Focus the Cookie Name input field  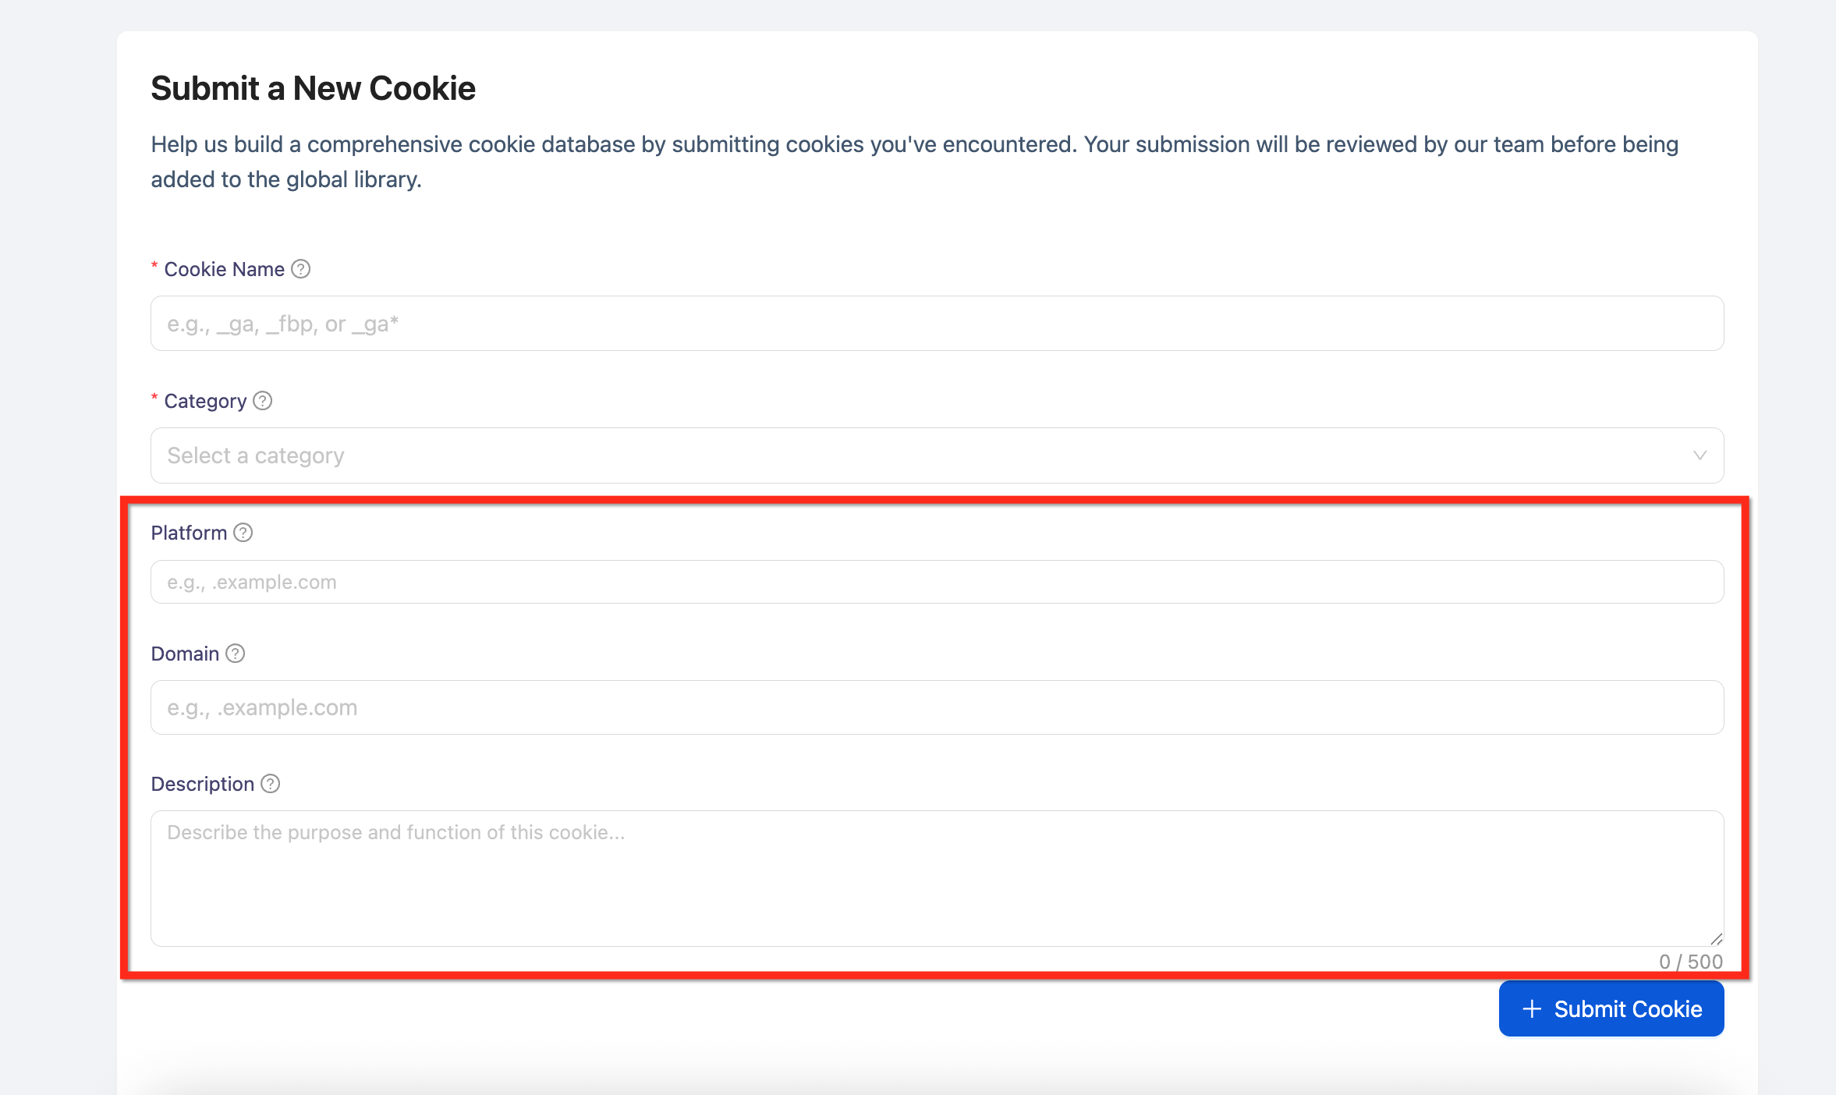pos(936,324)
